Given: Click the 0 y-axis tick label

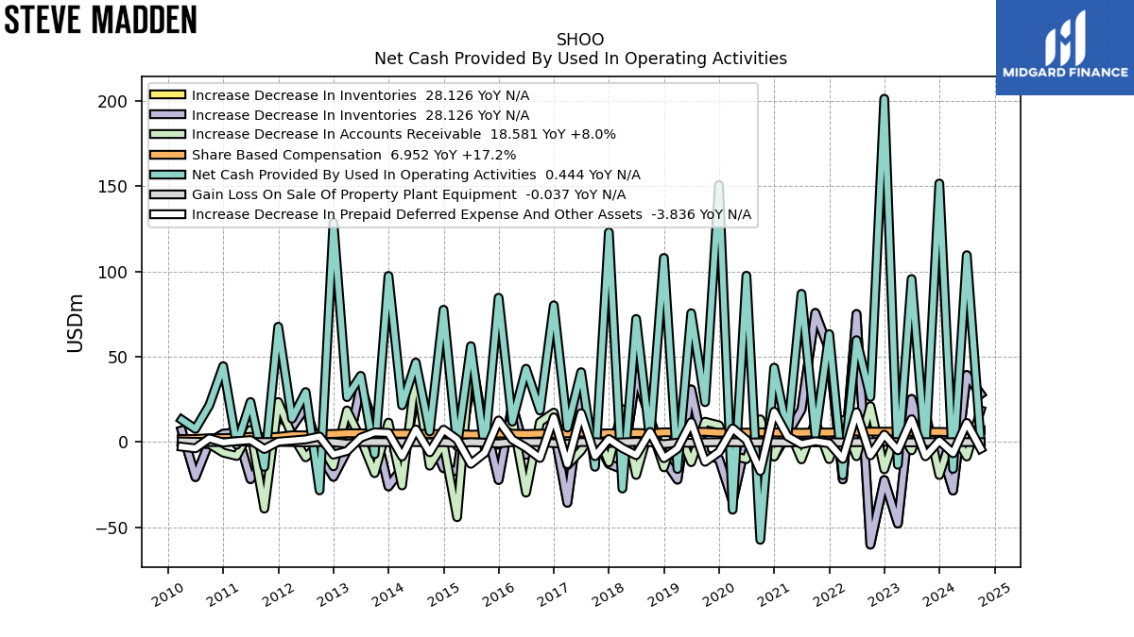Looking at the screenshot, I should click(125, 443).
